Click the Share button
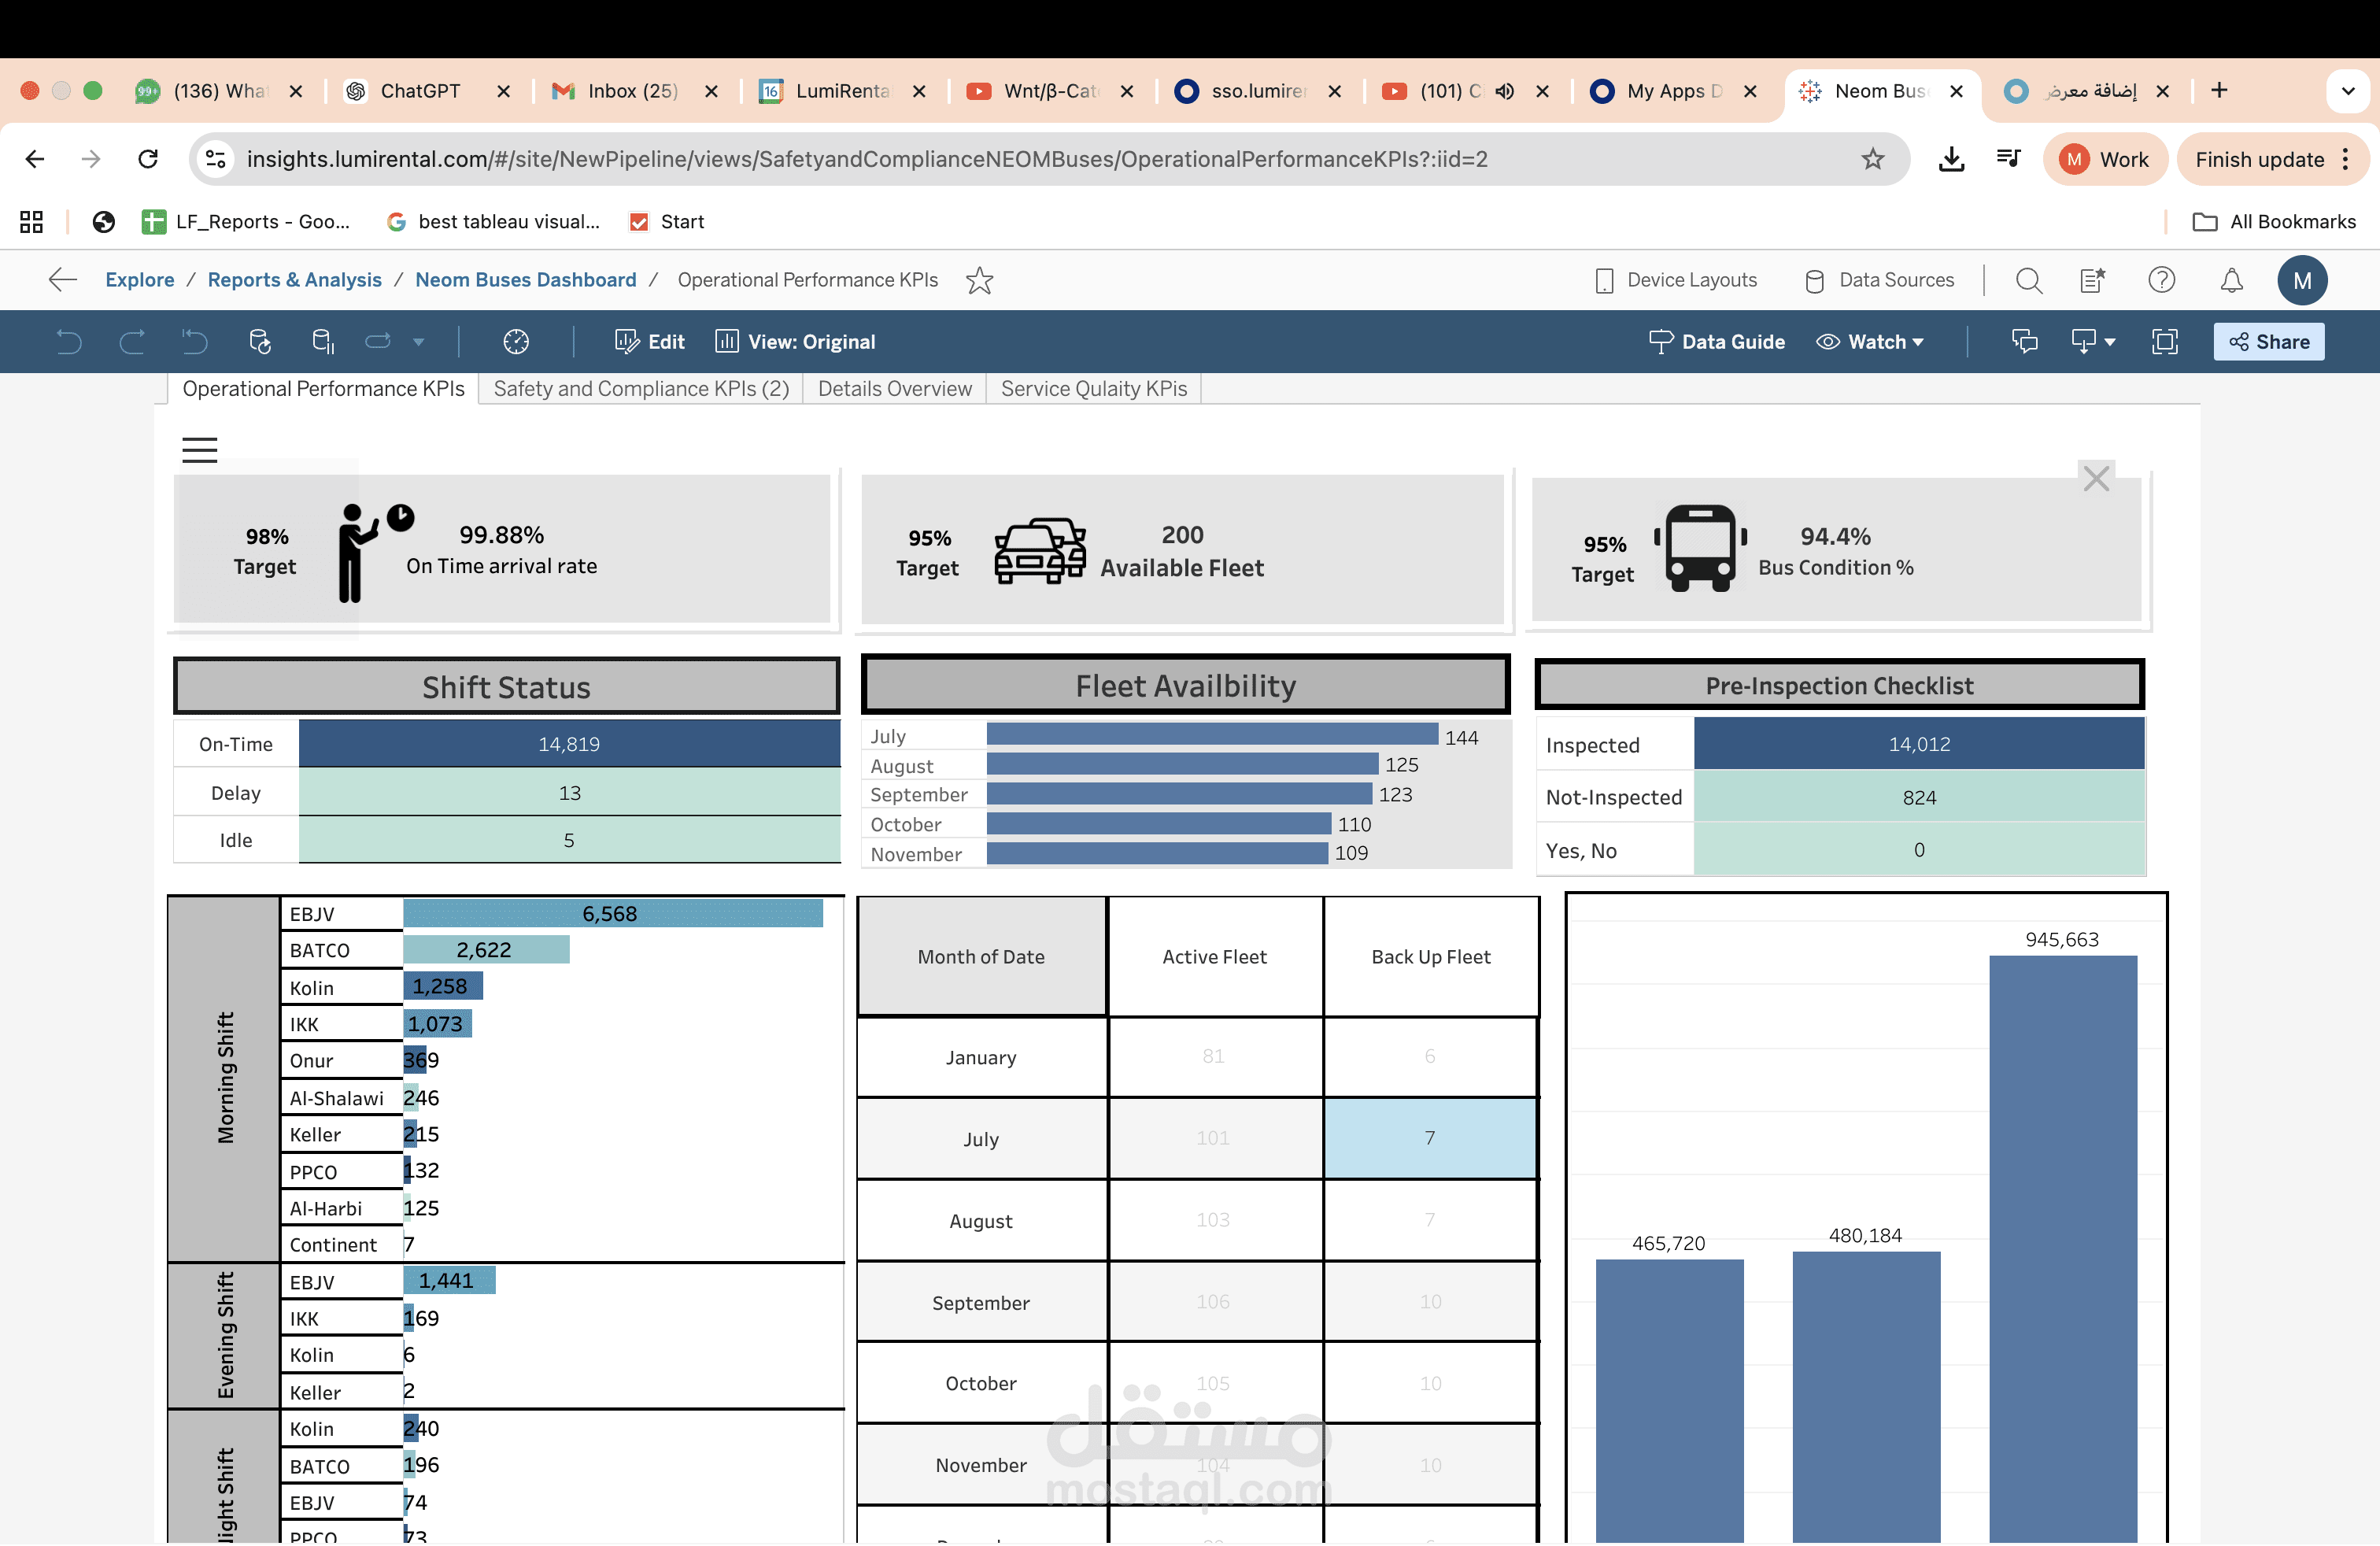This screenshot has width=2380, height=1546. (x=2268, y=342)
